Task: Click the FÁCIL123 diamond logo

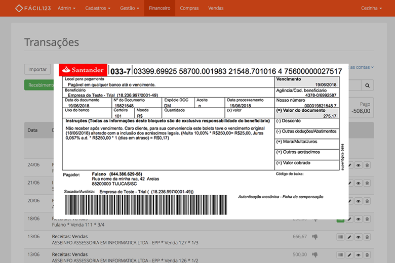Action: (x=33, y=8)
